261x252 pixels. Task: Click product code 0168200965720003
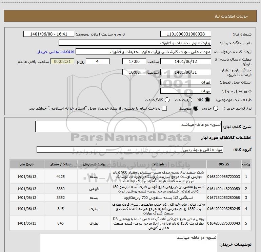[224, 177]
